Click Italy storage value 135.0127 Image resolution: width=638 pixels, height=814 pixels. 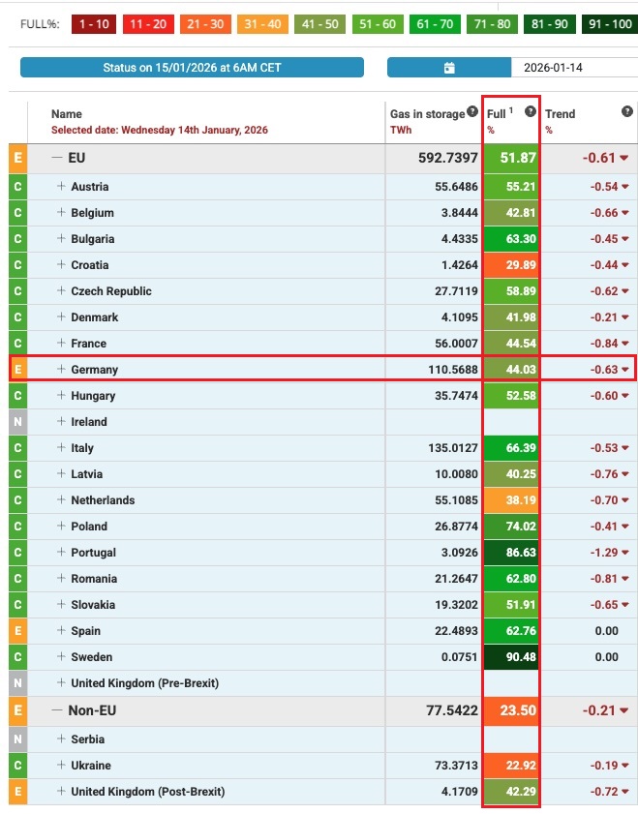(x=453, y=448)
